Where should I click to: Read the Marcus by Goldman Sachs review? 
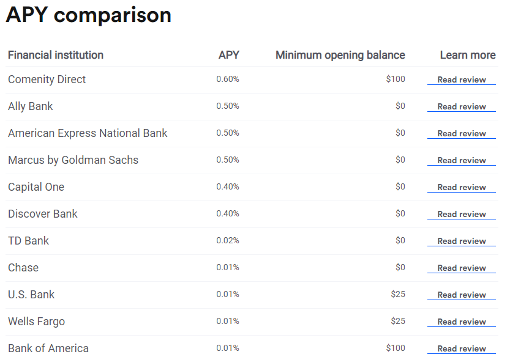pyautogui.click(x=461, y=160)
